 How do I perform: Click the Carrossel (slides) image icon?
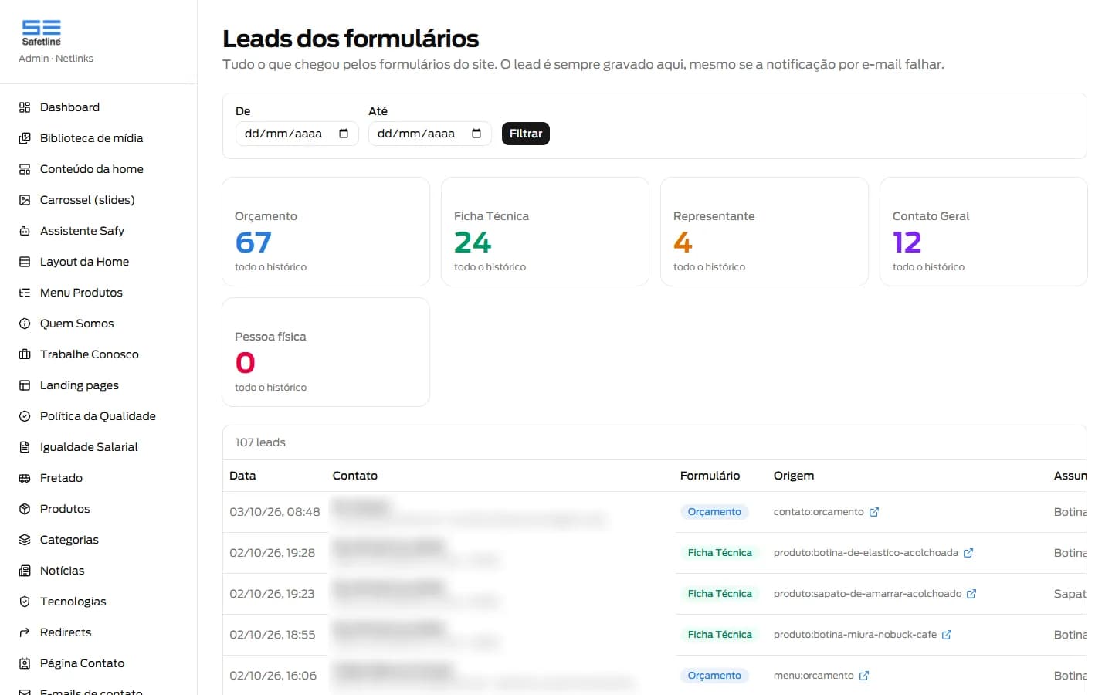(25, 200)
